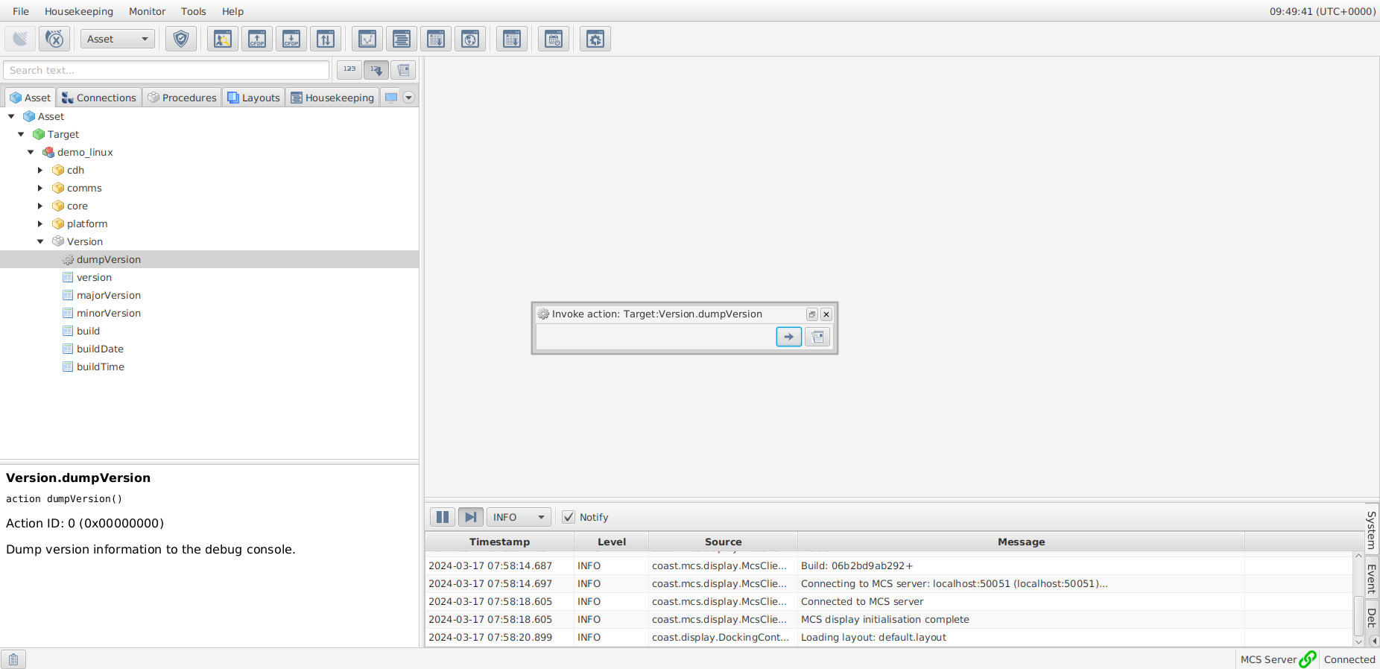Image resolution: width=1380 pixels, height=669 pixels.
Task: Expand the comms node
Action: (x=40, y=188)
